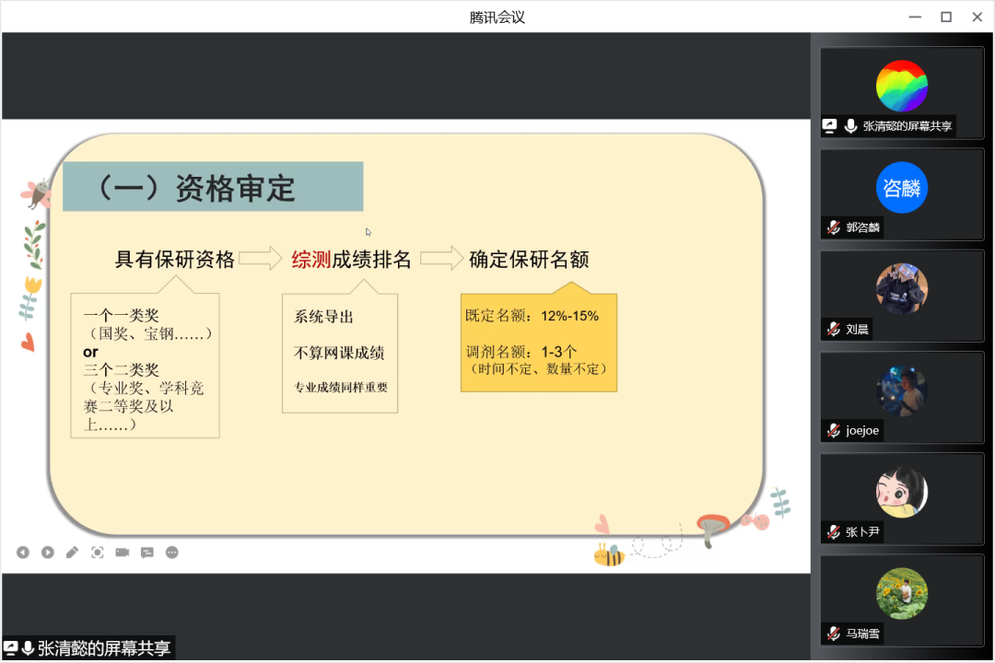
Task: Select the rainbow avatar of 张清懿
Action: tap(901, 86)
